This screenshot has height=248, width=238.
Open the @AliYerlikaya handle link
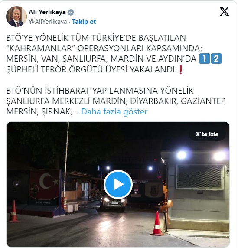tap(48, 22)
